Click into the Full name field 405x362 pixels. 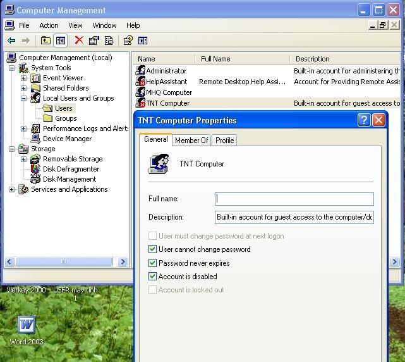(294, 199)
